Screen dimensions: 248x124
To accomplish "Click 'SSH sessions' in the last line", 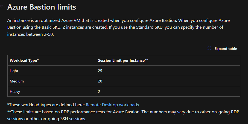I will (73, 119).
